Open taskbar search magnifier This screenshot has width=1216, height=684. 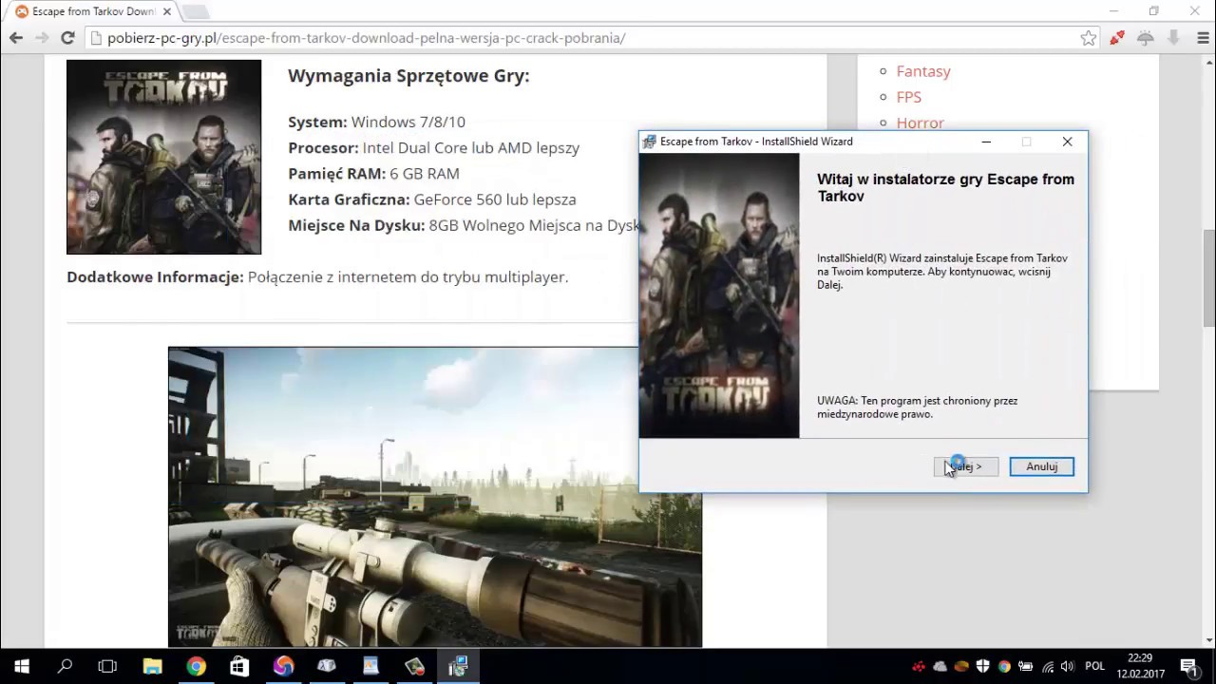pos(65,666)
